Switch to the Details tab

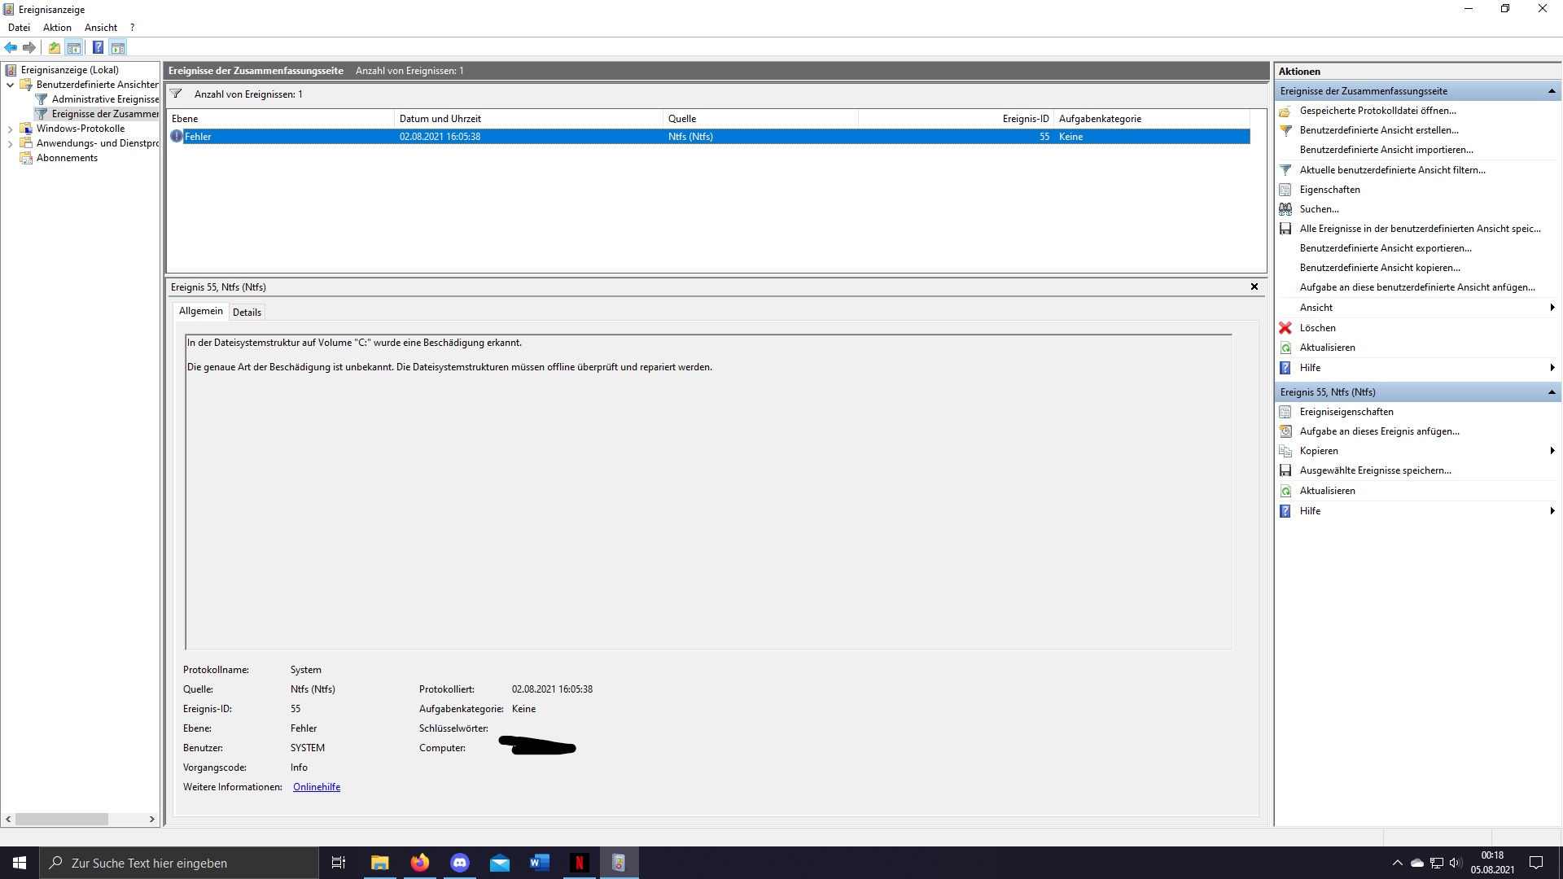(247, 312)
